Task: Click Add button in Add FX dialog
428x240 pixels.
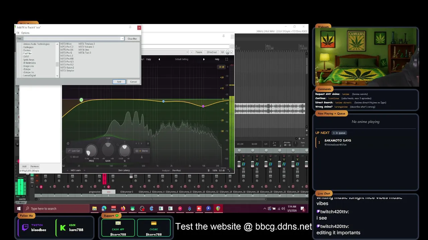Action: [x=119, y=82]
